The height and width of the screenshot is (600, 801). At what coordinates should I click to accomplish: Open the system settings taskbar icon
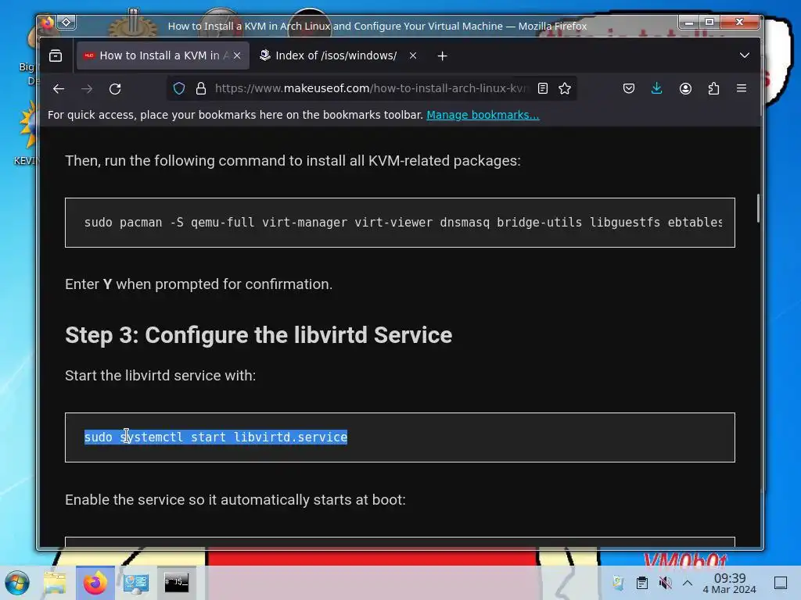136,583
